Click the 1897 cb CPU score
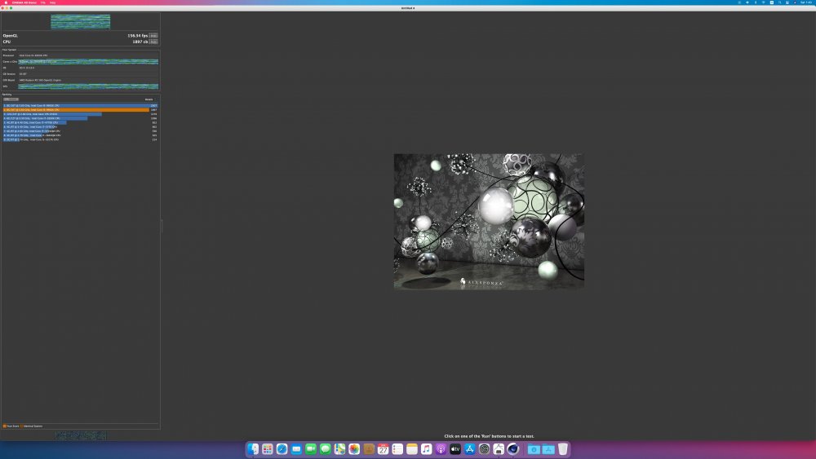816x459 pixels. pyautogui.click(x=140, y=42)
